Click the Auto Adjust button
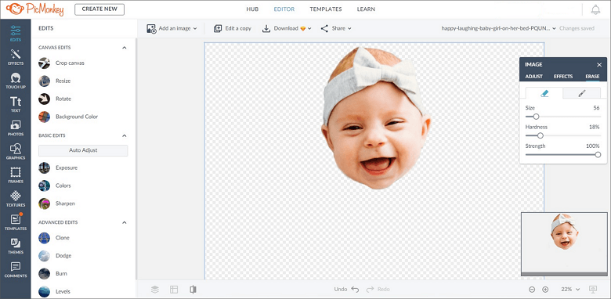The height and width of the screenshot is (299, 611). point(83,150)
